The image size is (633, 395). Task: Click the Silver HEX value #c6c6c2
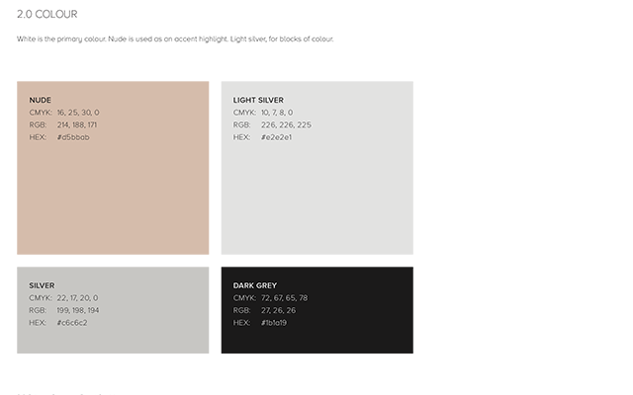72,323
